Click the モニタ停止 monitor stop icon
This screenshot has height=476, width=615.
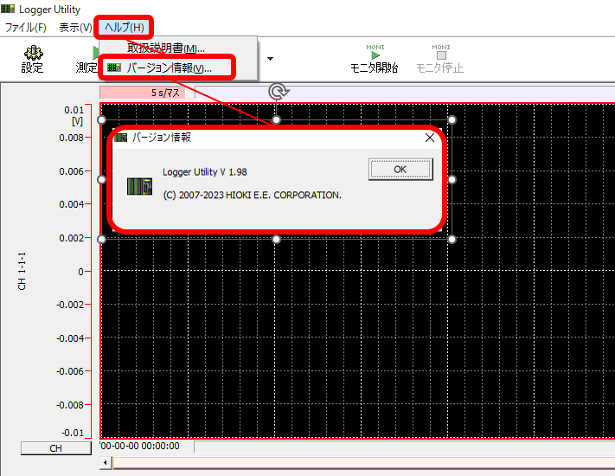[x=439, y=59]
